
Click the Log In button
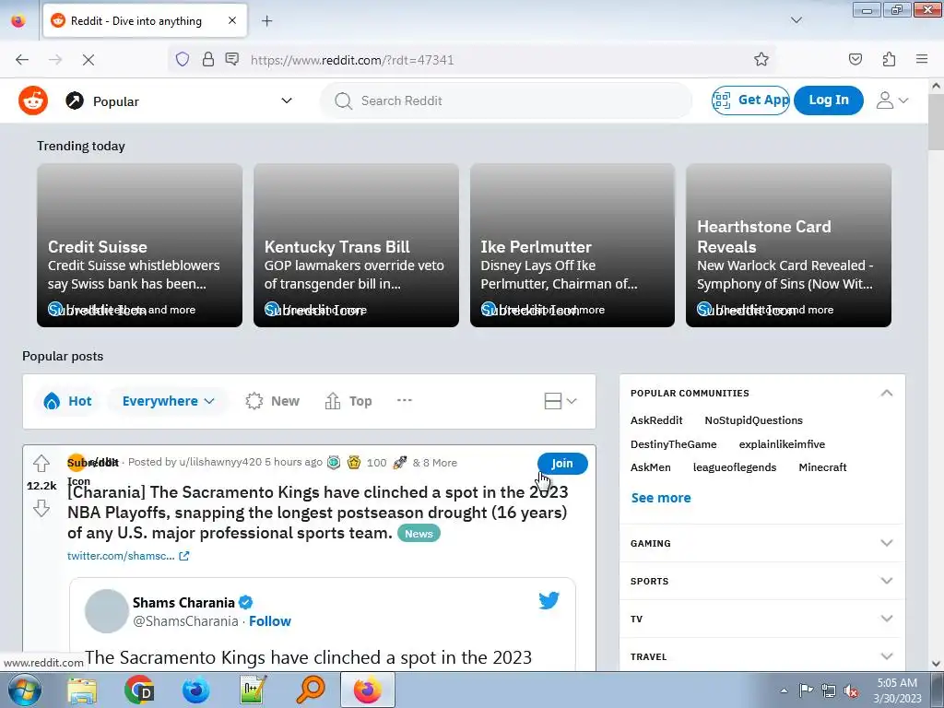[x=829, y=100]
